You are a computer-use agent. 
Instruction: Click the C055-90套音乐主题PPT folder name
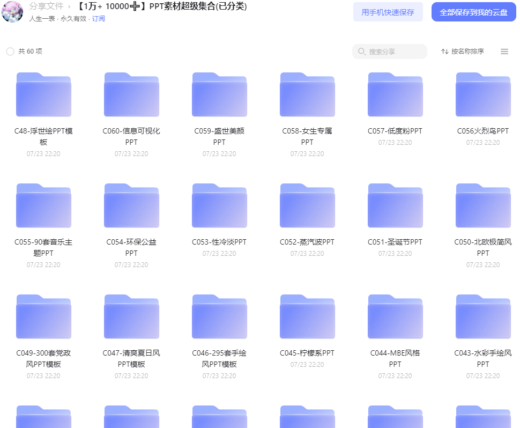[43, 247]
